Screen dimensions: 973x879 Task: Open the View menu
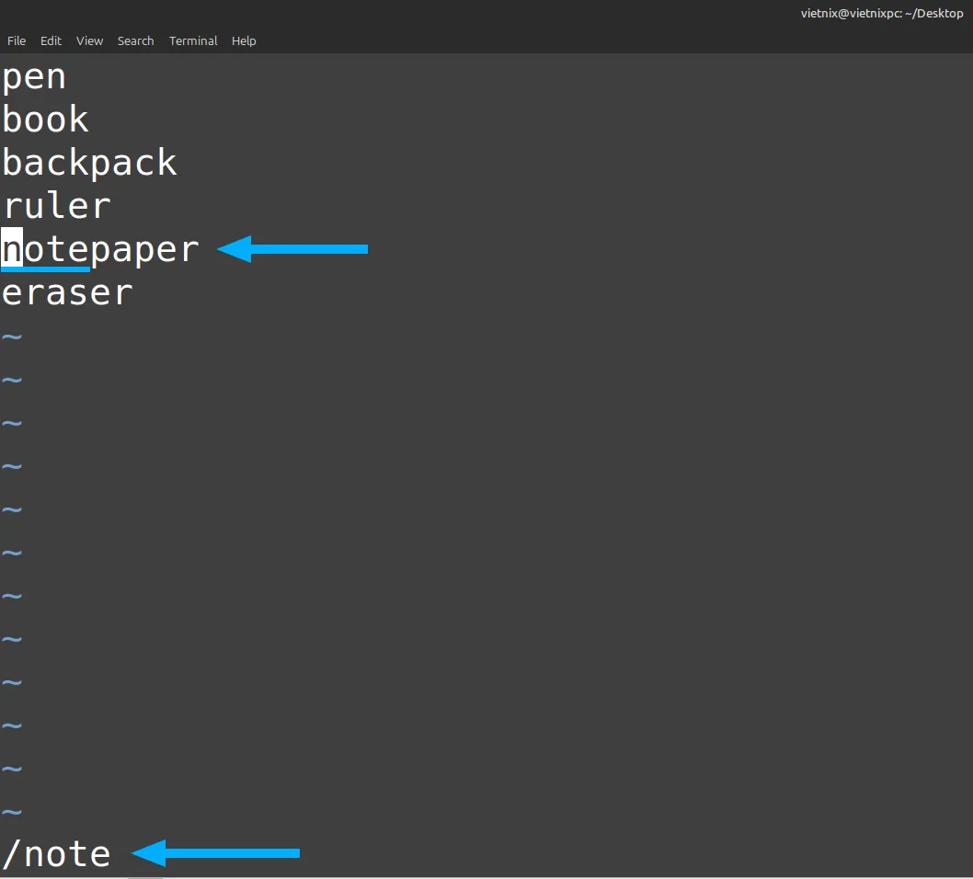pos(89,41)
